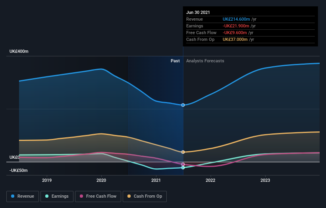Toggle the Earnings legend button
Screen dimensions: 326x208
[x=57, y=196]
